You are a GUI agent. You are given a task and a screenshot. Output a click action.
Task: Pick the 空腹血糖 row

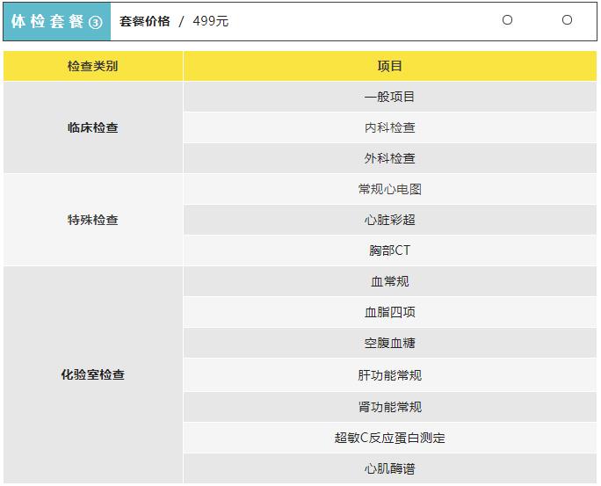[389, 343]
